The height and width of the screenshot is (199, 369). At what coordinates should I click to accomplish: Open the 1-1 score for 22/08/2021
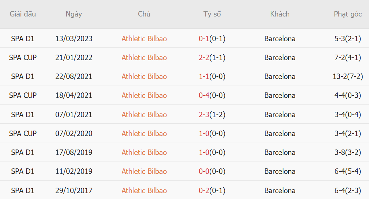[204, 77]
